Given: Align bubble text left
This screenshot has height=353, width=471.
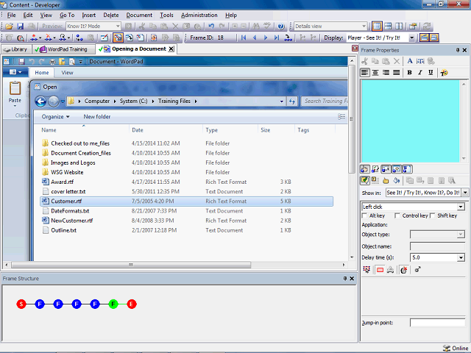Looking at the screenshot, I should [x=365, y=73].
